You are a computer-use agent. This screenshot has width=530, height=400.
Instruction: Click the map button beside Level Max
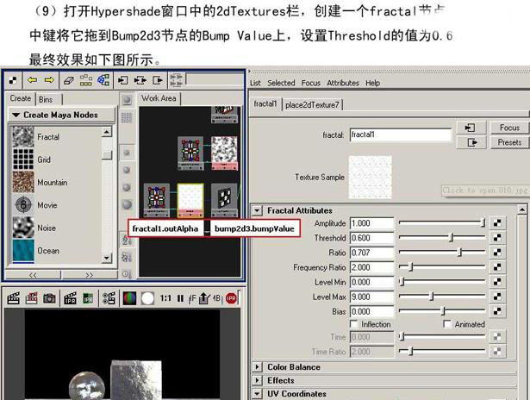(497, 297)
